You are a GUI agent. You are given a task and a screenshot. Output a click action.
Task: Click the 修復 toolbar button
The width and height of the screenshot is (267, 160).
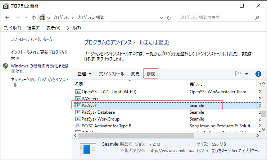click(151, 74)
